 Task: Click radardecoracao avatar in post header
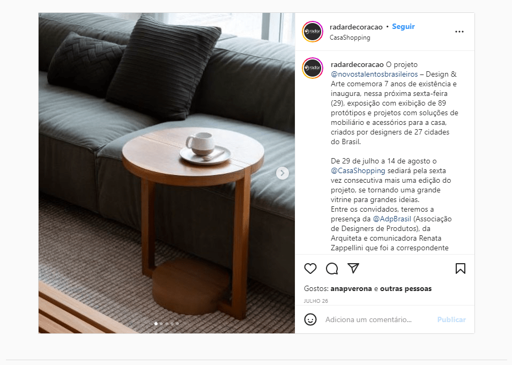coord(313,32)
